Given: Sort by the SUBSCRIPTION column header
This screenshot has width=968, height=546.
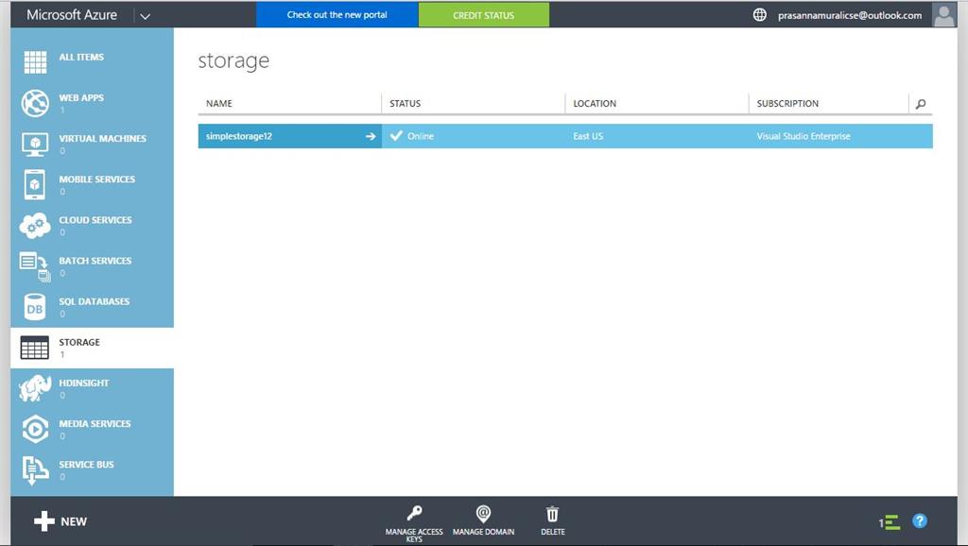Looking at the screenshot, I should 787,104.
